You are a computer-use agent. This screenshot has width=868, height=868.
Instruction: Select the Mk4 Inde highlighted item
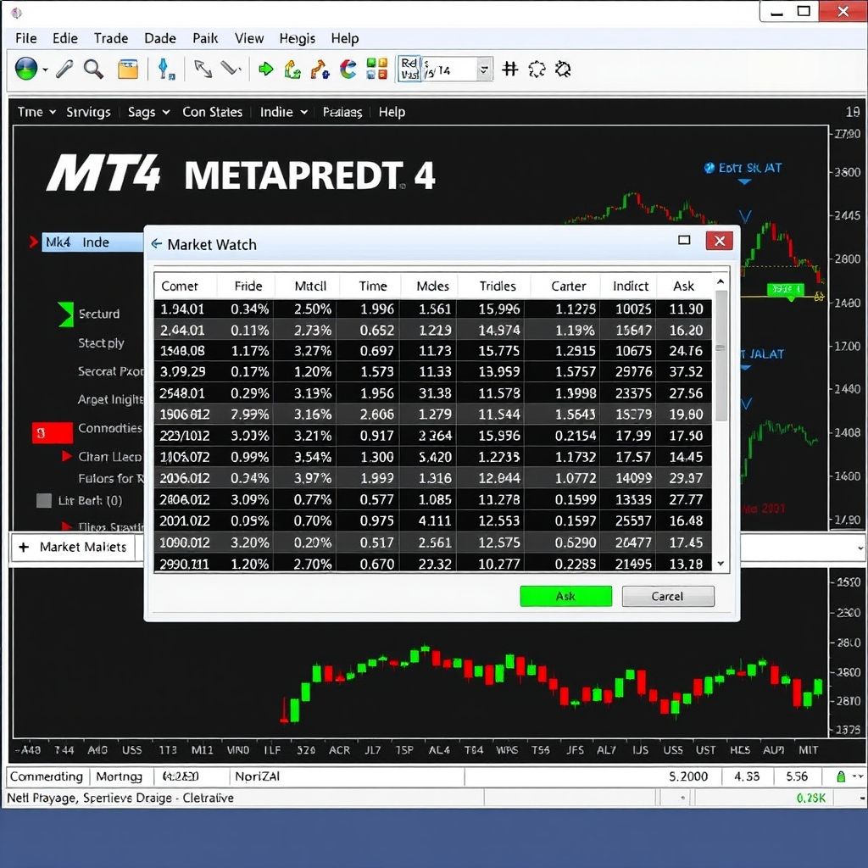click(x=92, y=242)
